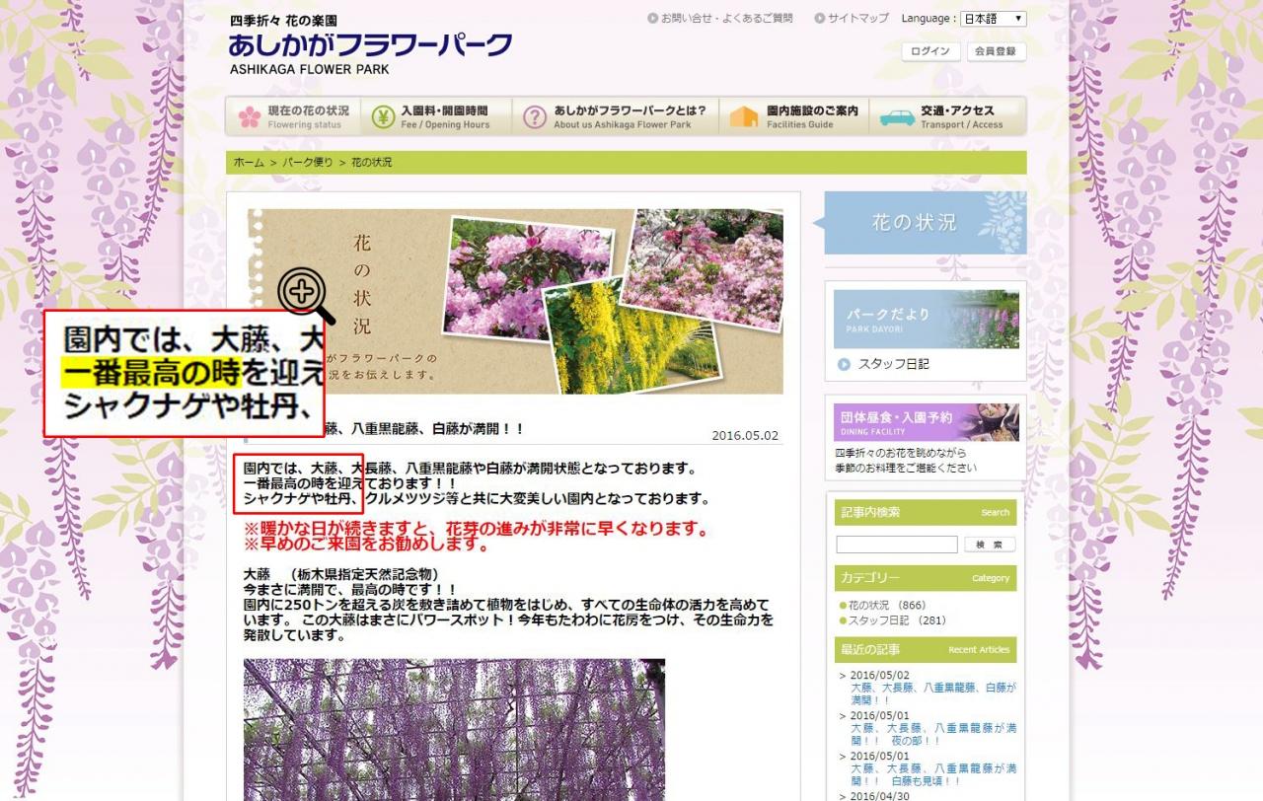Click the teal car icon for access
Screen dimensions: 1263x801
coord(897,117)
